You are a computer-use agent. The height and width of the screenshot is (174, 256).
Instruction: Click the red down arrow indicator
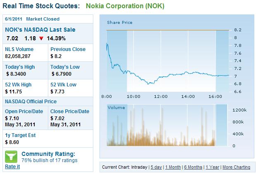coord(40,38)
